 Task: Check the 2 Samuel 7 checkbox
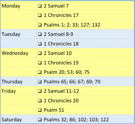click(40, 6)
